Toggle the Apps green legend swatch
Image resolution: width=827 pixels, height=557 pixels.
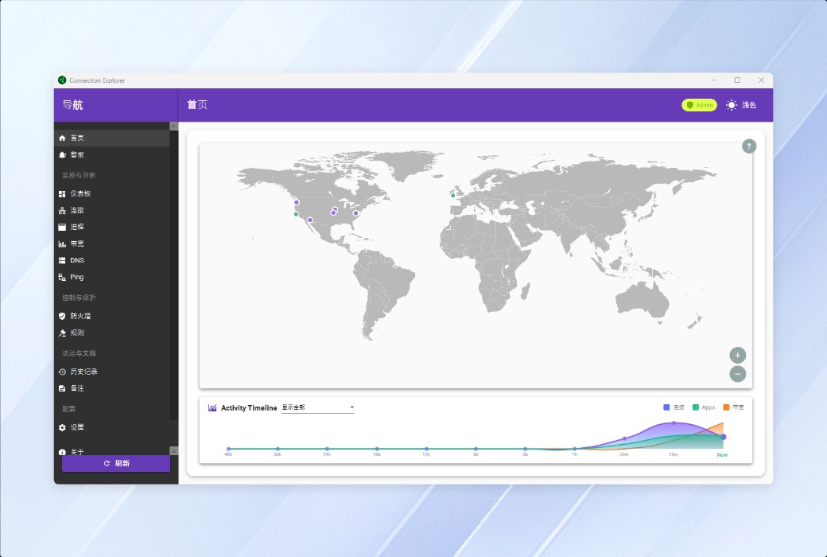pos(696,407)
